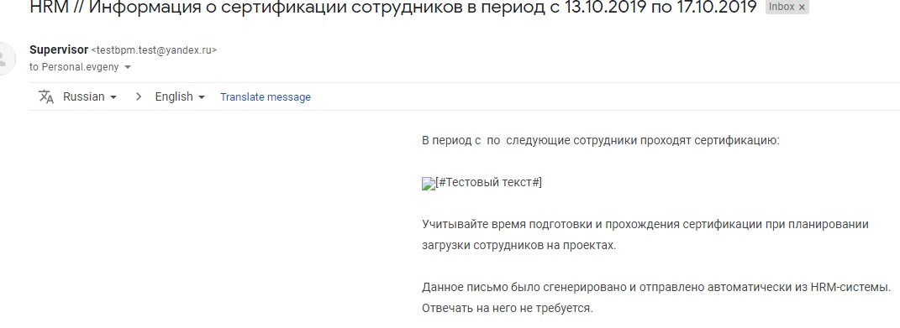900x328 pixels.
Task: Expand recipient details arrow next to Personal.evgeny
Action: pos(128,67)
